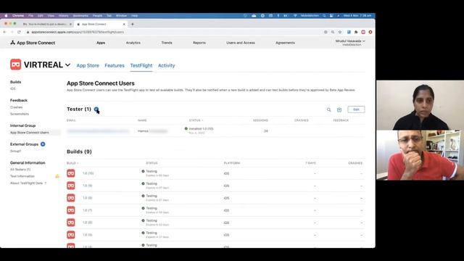Click the app icon of build 1.0 (10)

click(71, 173)
